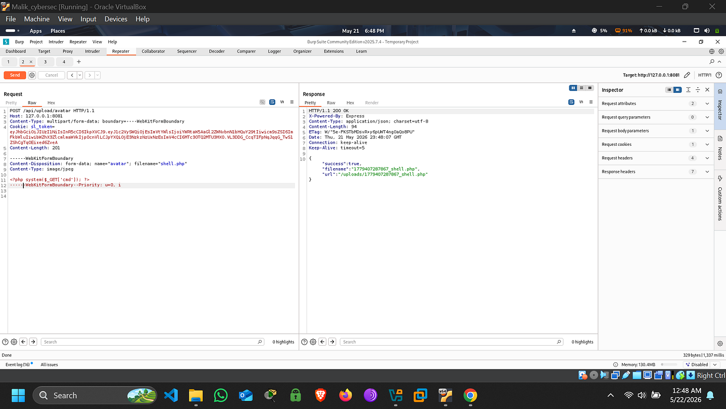Focus the request search field
726x409 pixels.
[153, 342]
